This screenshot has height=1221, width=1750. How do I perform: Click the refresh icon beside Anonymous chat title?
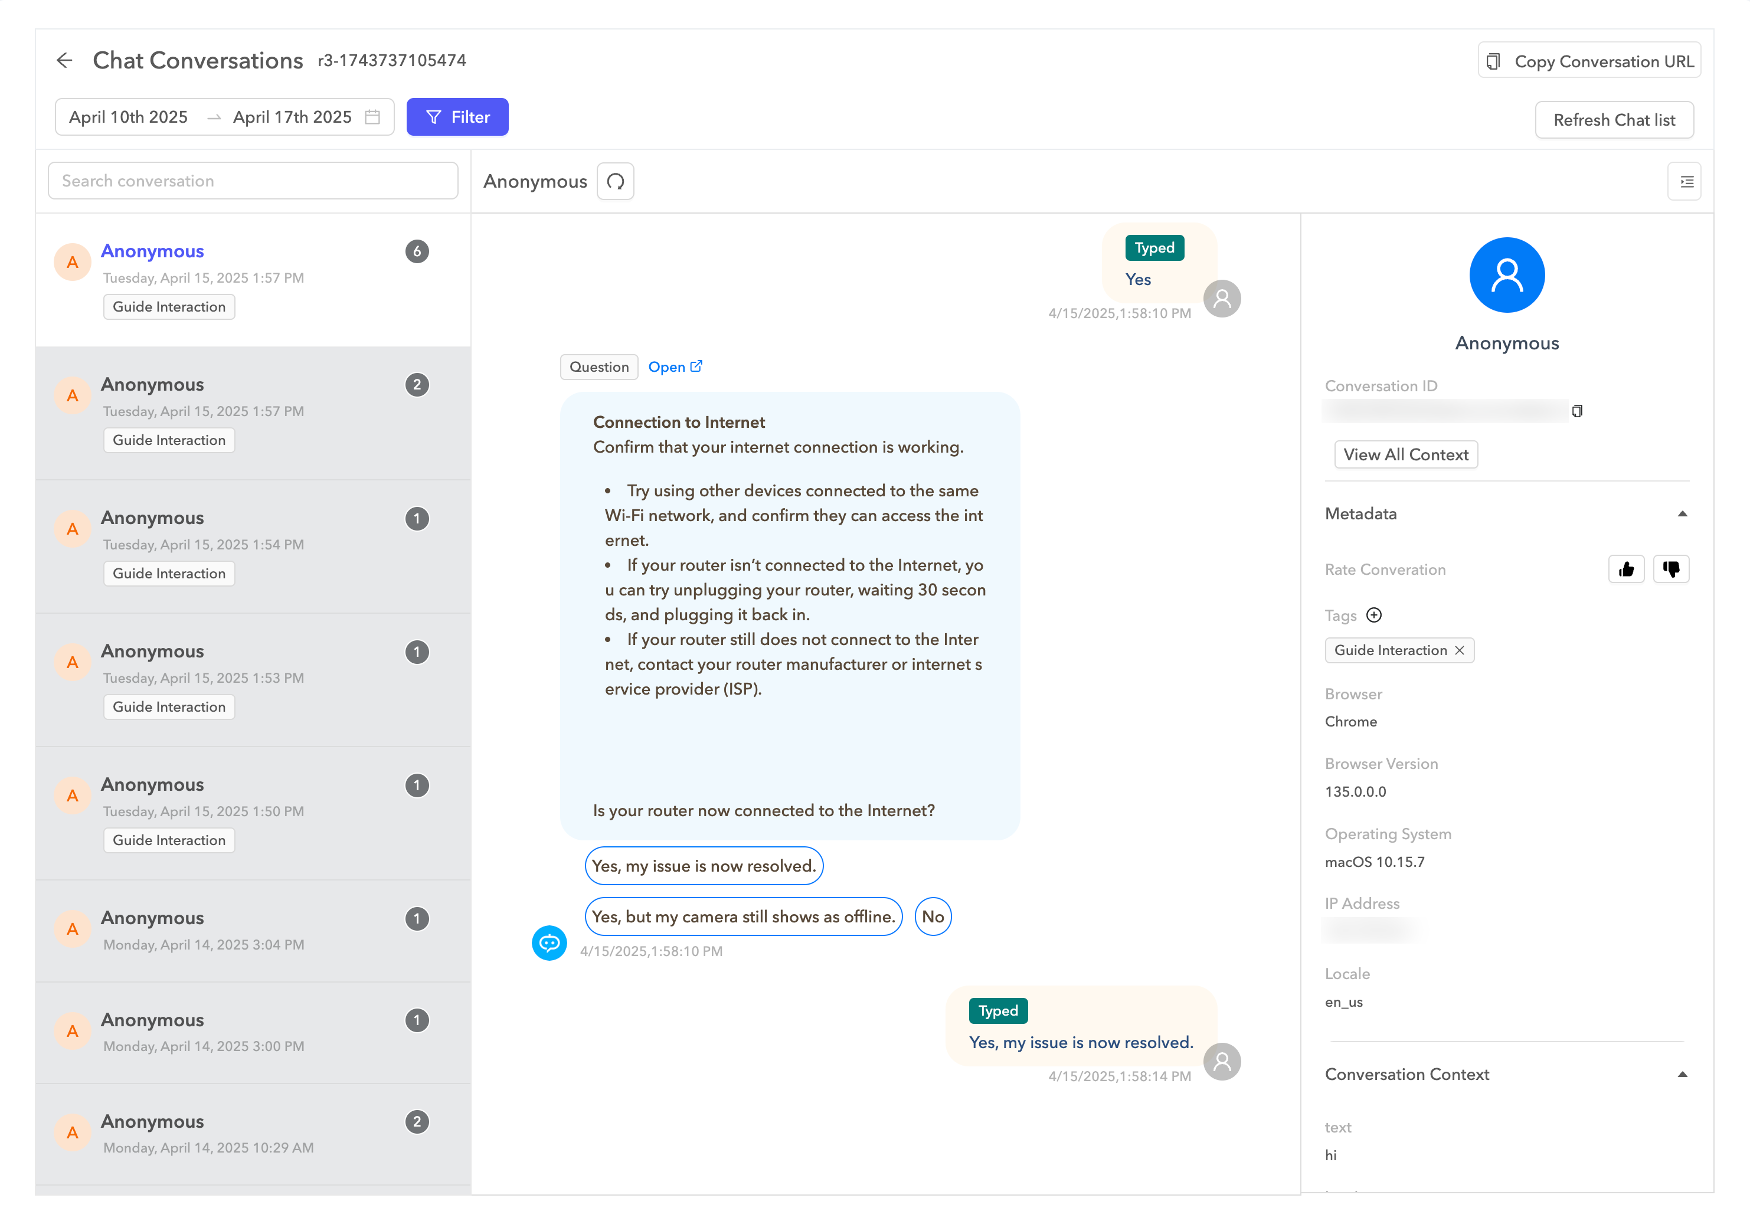tap(615, 181)
